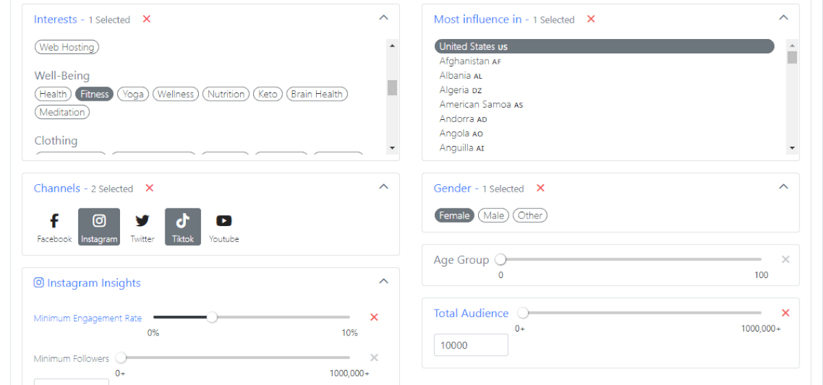Clear the Most influence in selection X
Screen dimensions: 823x385
click(591, 19)
